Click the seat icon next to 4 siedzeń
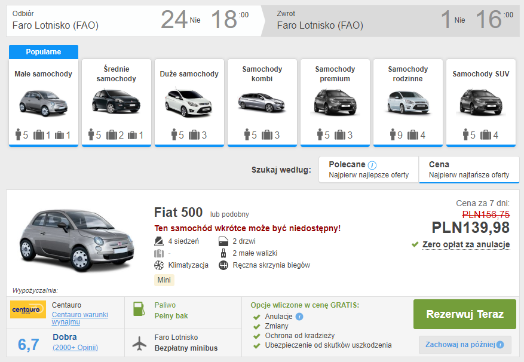Image resolution: width=524 pixels, height=362 pixels. coord(159,241)
